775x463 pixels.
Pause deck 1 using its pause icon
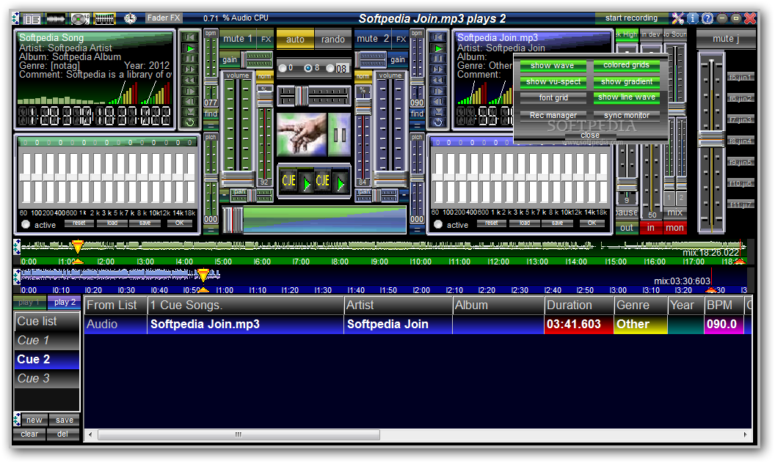[x=190, y=59]
